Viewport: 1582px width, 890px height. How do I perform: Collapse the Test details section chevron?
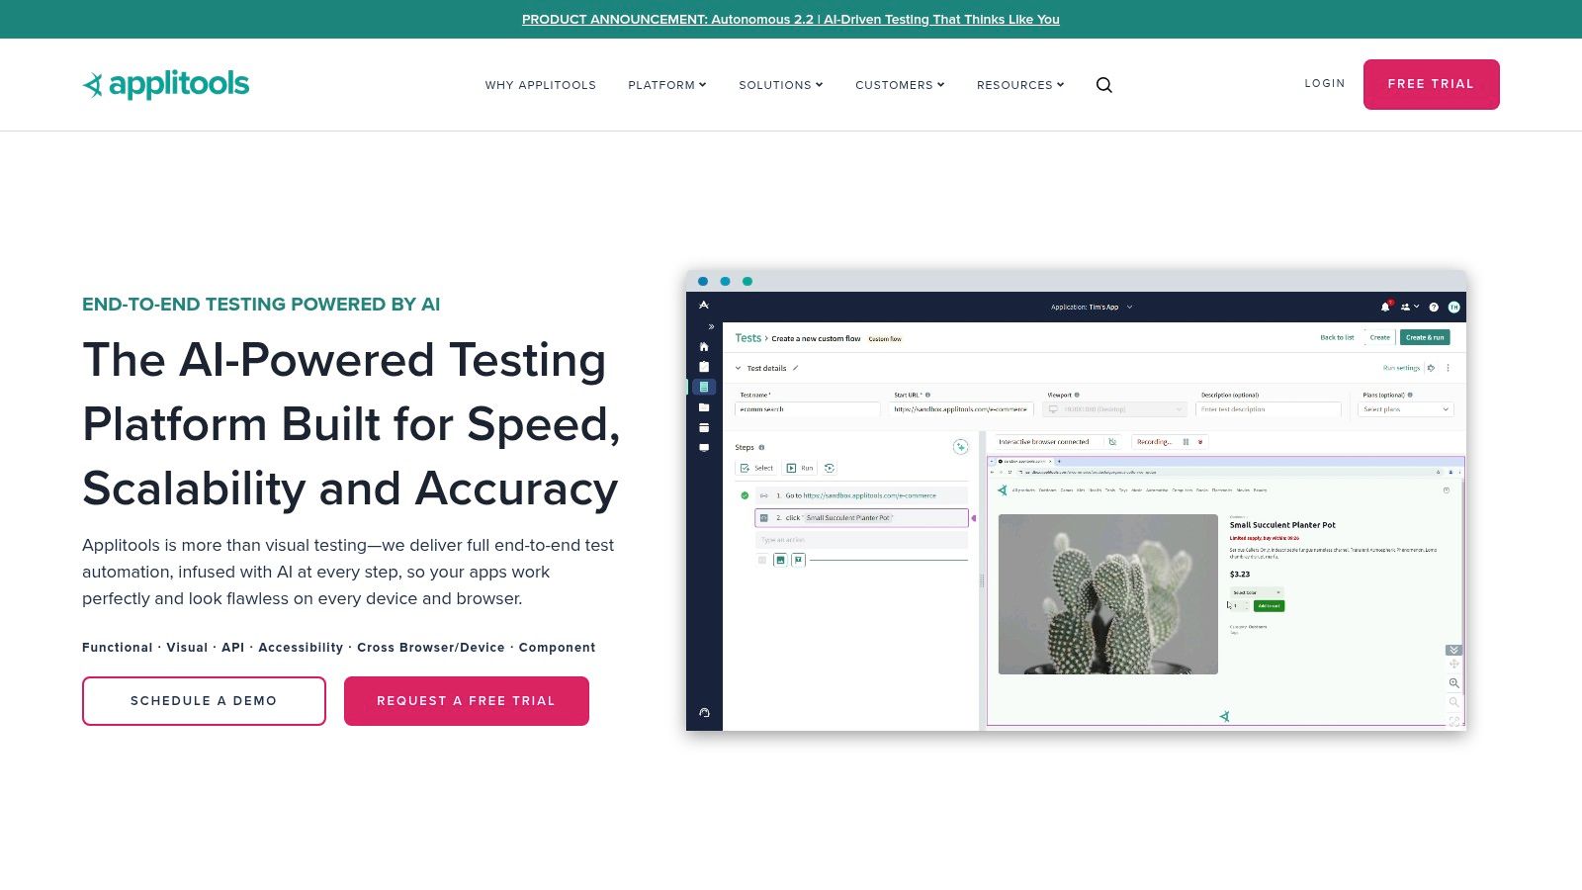[x=738, y=368]
